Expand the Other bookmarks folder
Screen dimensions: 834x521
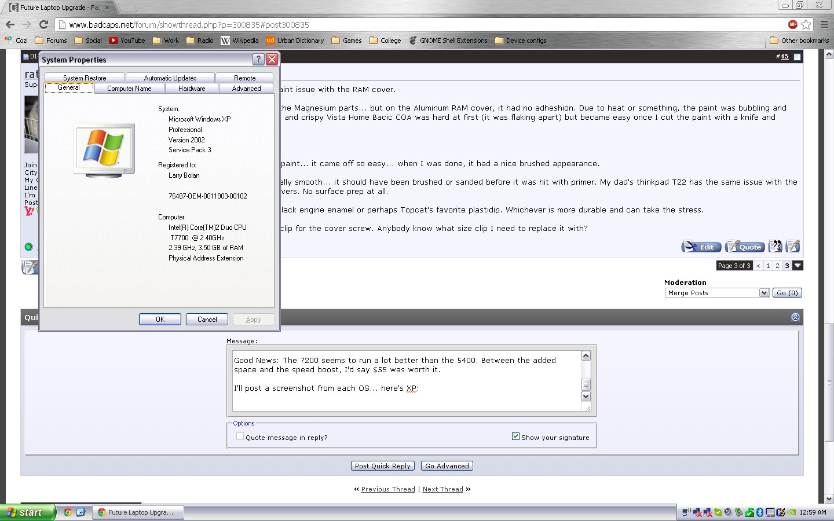pos(799,41)
